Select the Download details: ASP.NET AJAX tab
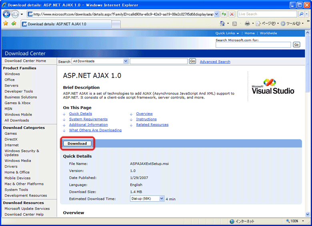The height and width of the screenshot is (226, 312). click(x=66, y=24)
